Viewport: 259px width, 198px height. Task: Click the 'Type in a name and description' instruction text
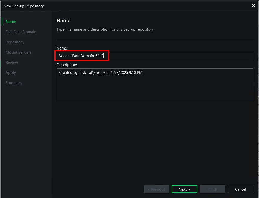(x=106, y=29)
